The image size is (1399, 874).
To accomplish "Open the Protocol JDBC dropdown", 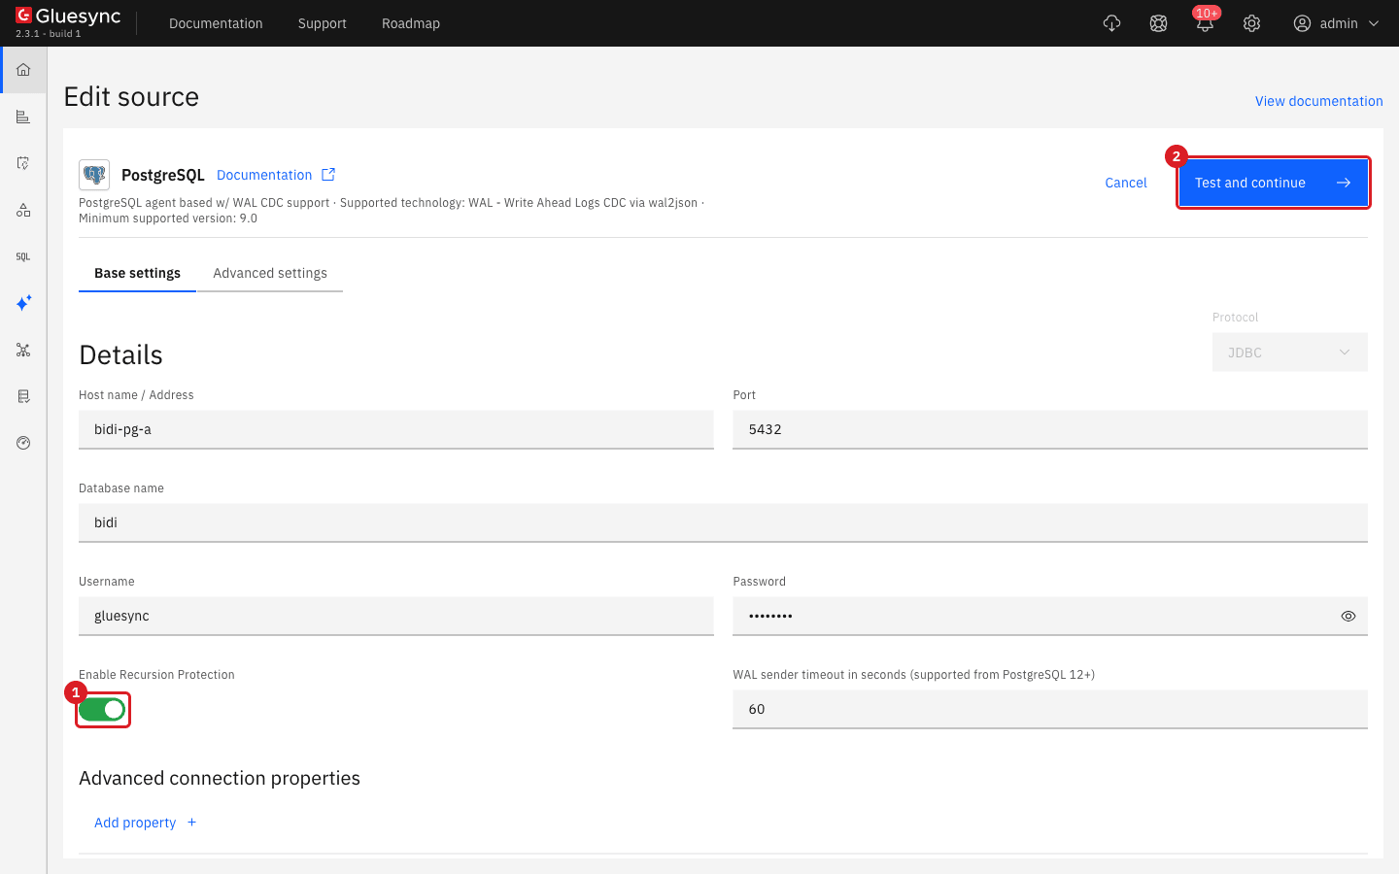I will (x=1290, y=353).
